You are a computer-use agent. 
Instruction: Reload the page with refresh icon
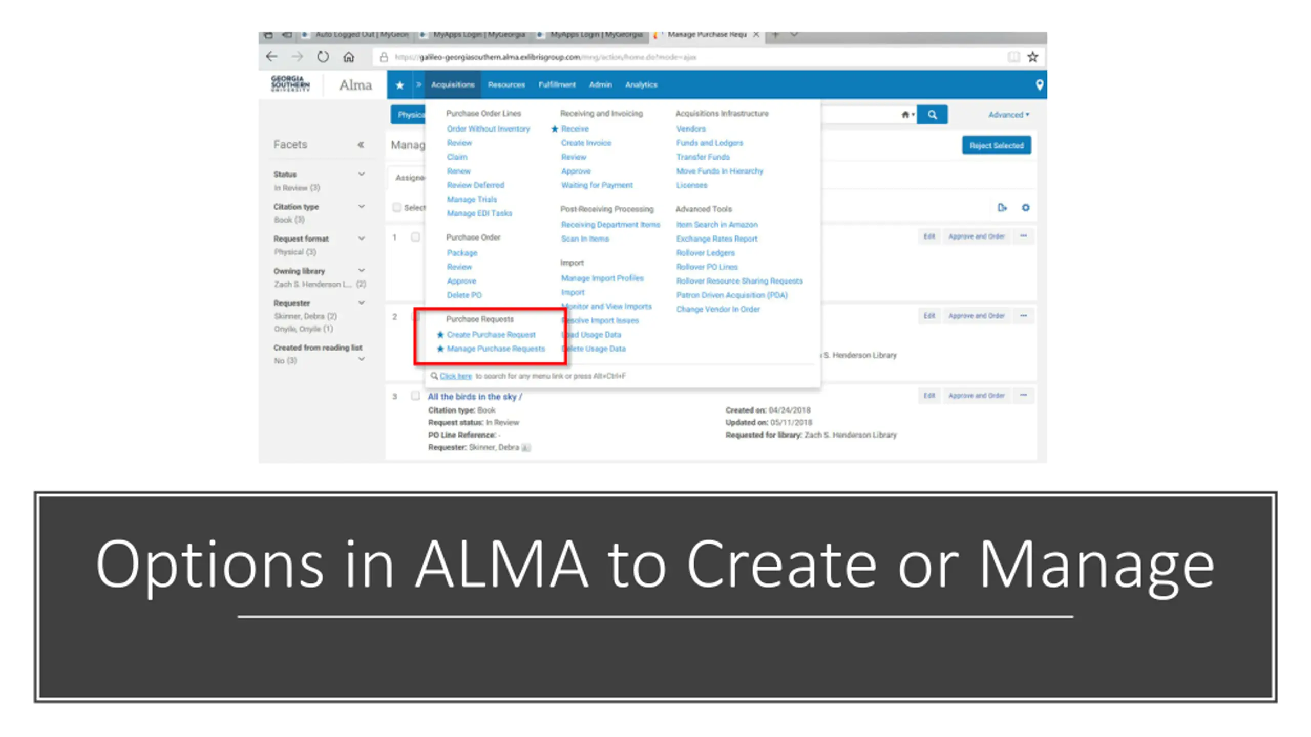click(x=323, y=57)
